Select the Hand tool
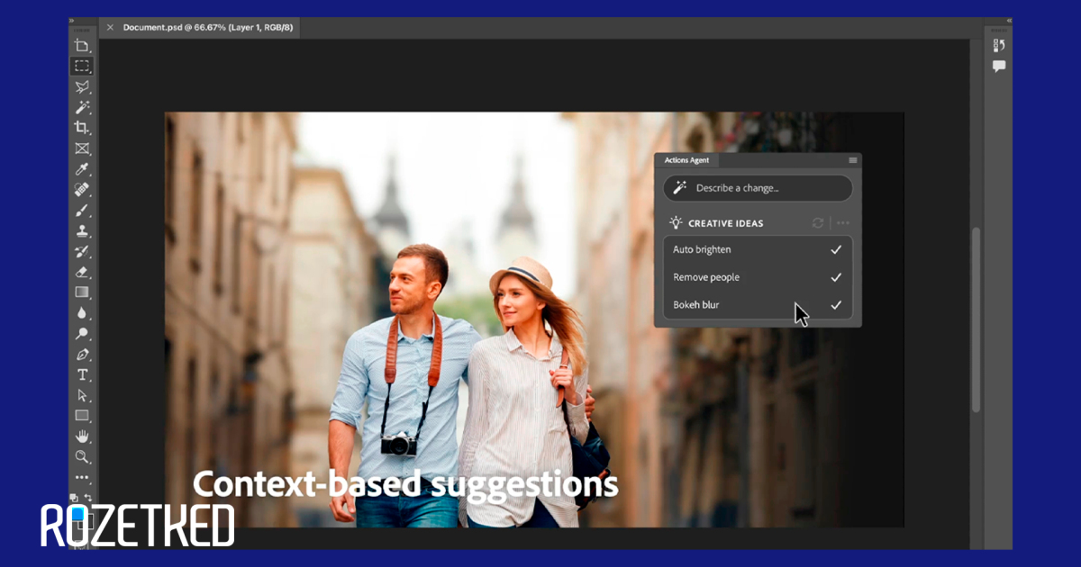 click(82, 436)
